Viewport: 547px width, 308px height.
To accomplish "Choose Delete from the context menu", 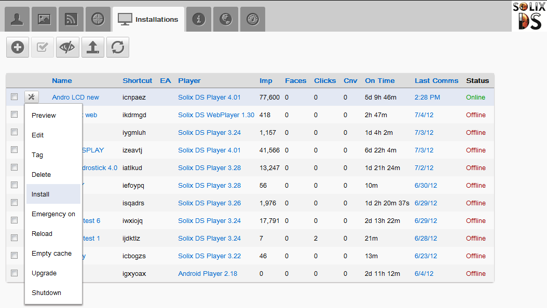I will (x=53, y=175).
